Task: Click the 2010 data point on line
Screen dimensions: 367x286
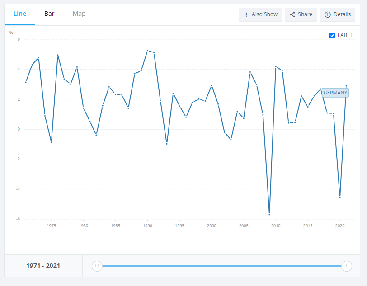Action: (276, 67)
